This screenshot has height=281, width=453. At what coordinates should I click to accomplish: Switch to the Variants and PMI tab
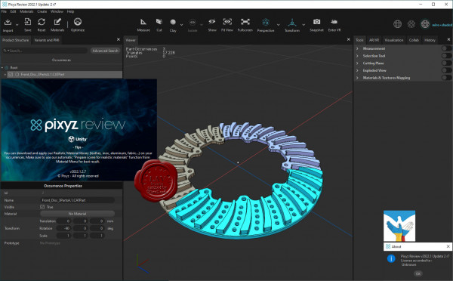[47, 40]
